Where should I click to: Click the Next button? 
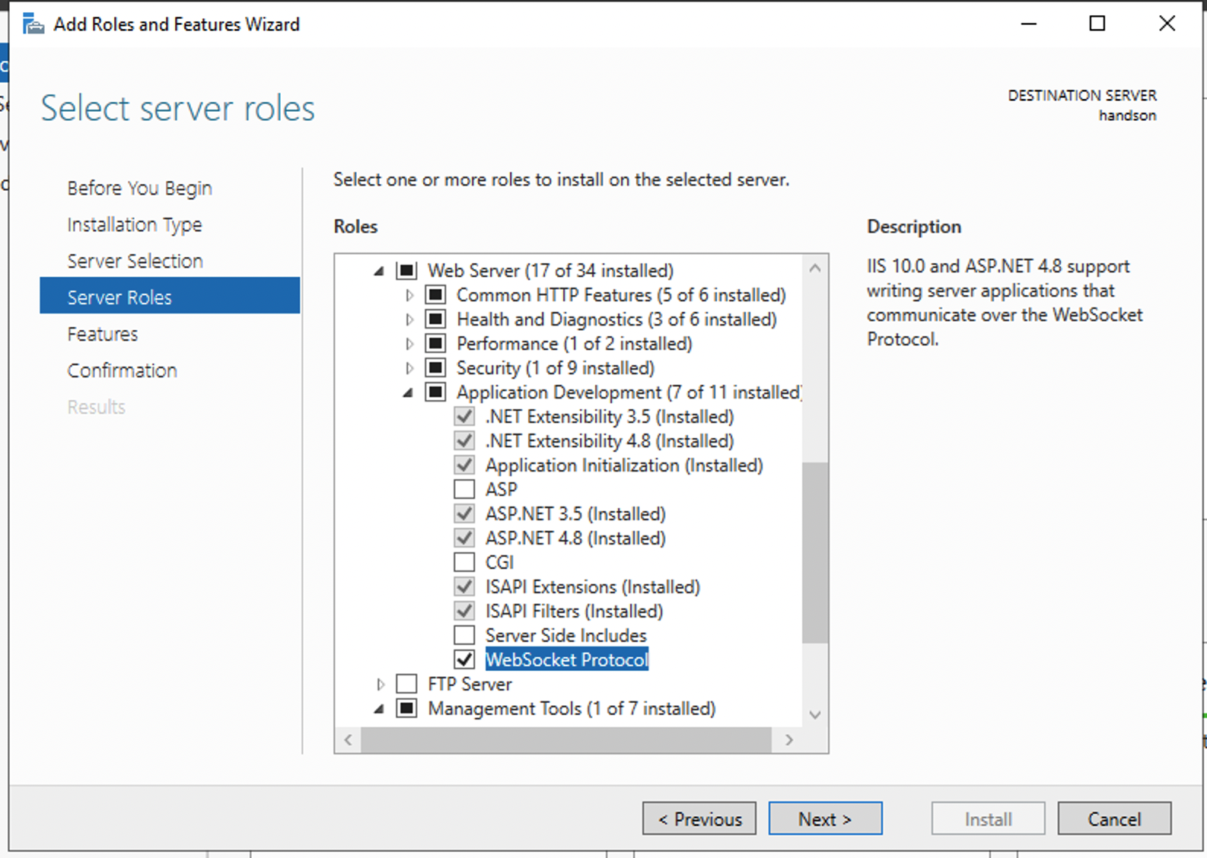826,818
